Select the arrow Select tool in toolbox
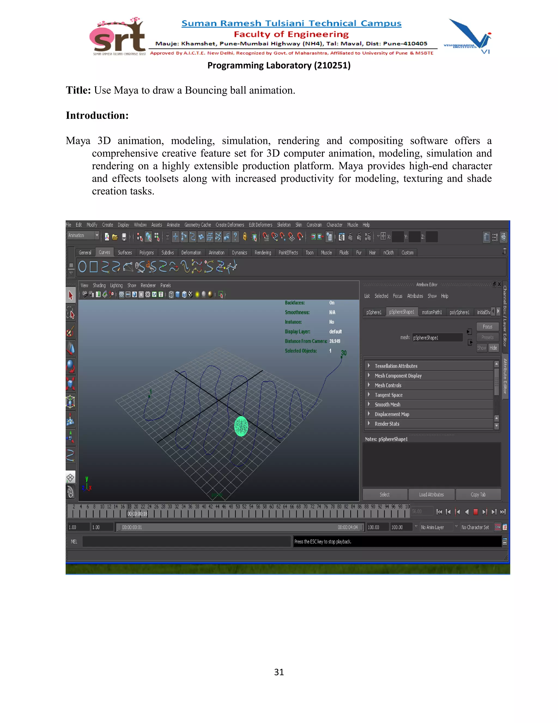The width and height of the screenshot is (558, 723). click(x=71, y=295)
